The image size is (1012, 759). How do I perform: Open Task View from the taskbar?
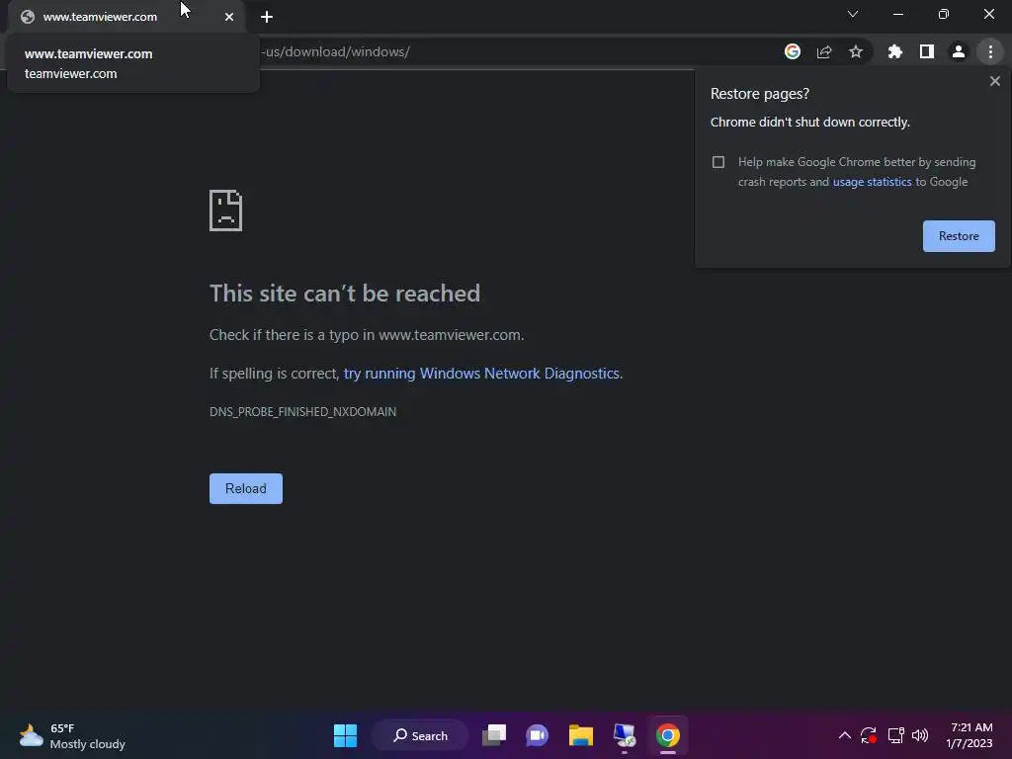pyautogui.click(x=494, y=735)
